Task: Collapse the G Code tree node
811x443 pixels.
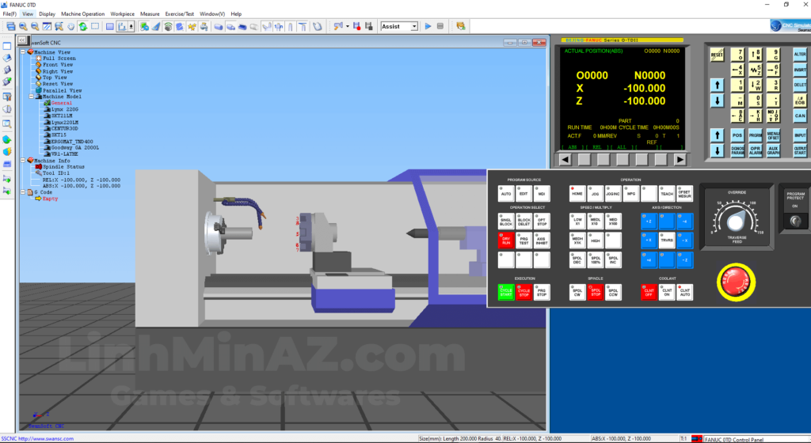Action: click(x=23, y=192)
